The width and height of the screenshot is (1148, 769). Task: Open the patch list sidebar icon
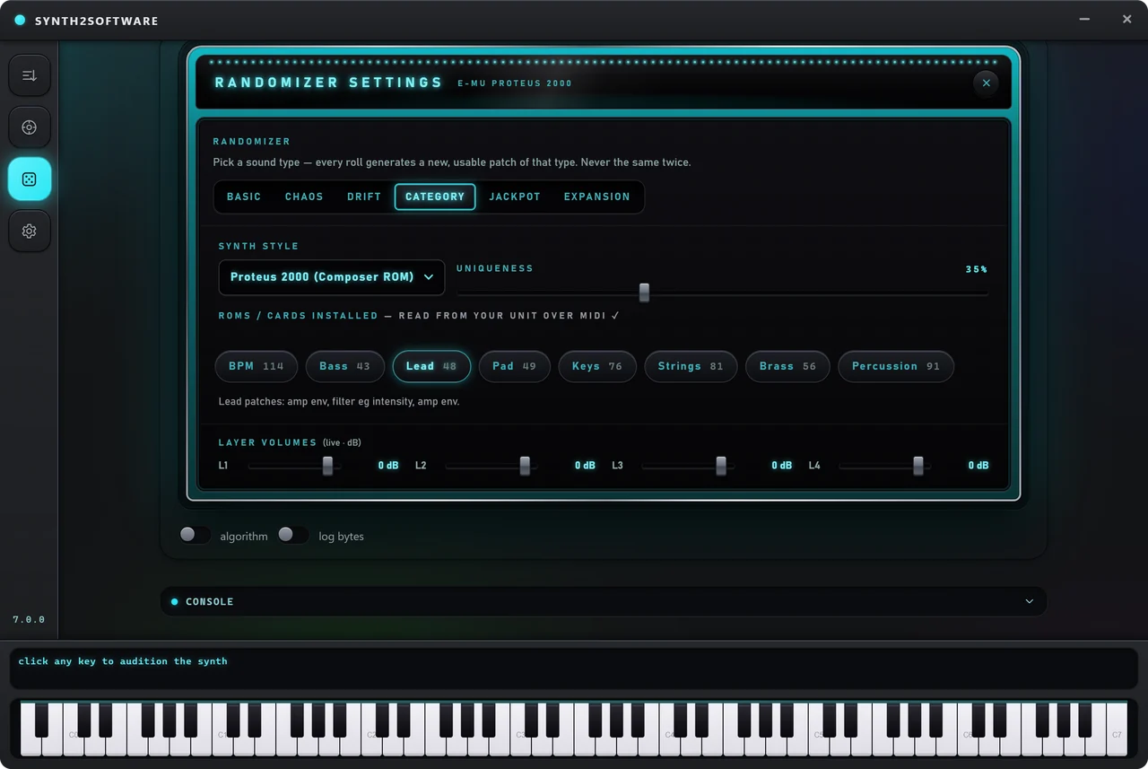30,75
